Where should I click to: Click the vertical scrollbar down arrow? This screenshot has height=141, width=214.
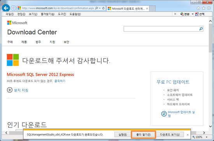point(210,126)
